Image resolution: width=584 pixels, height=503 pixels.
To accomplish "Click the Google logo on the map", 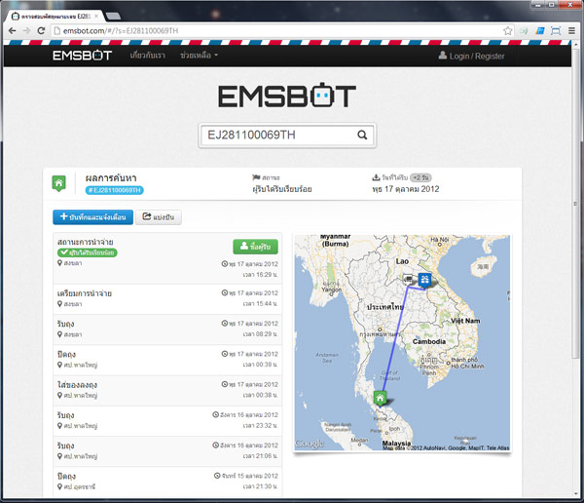I will point(310,444).
